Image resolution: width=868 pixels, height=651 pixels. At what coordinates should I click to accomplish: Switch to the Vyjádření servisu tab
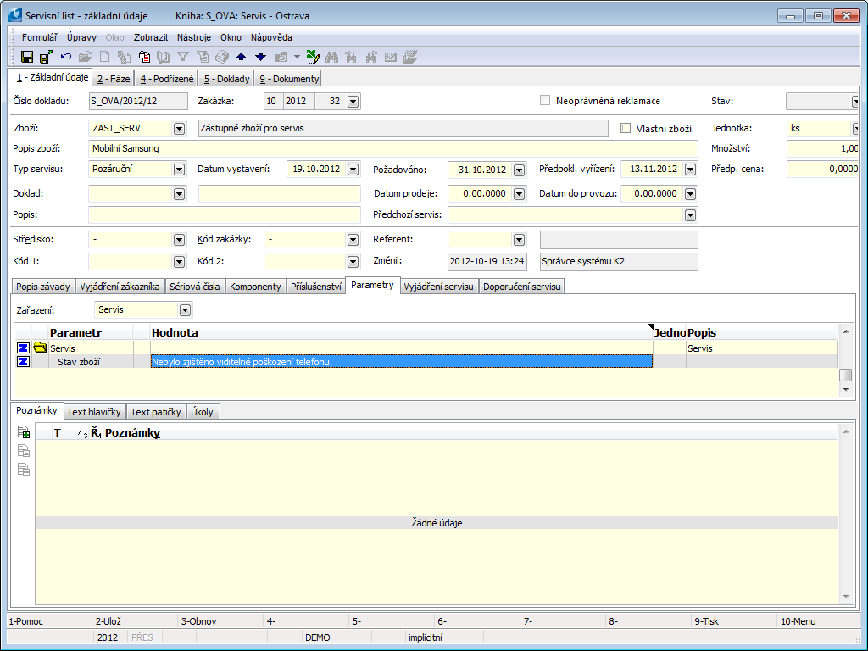pos(440,287)
